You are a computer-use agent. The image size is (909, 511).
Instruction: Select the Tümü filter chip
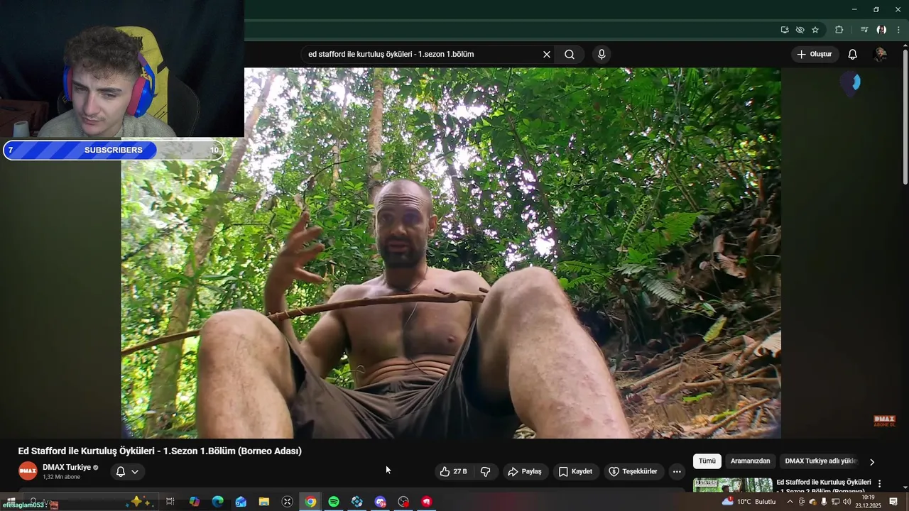[707, 461]
